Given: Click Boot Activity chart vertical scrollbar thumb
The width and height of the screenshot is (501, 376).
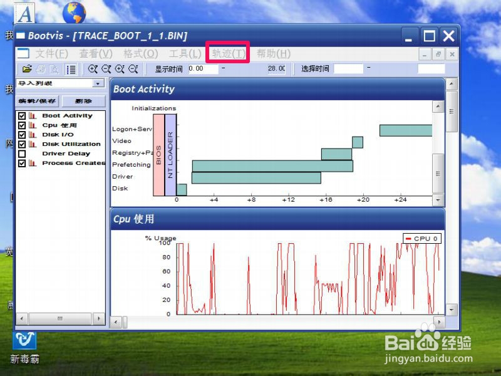Looking at the screenshot, I should [438, 174].
